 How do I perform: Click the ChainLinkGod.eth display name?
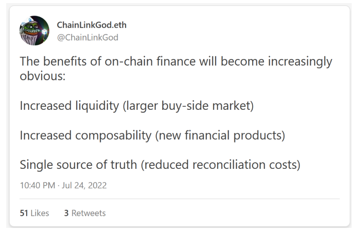[x=92, y=25]
